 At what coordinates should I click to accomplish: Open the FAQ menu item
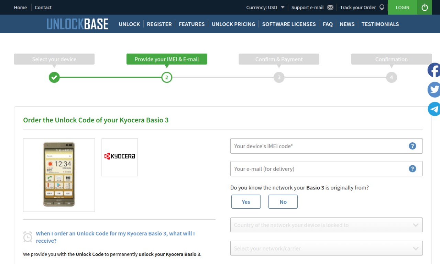click(328, 24)
